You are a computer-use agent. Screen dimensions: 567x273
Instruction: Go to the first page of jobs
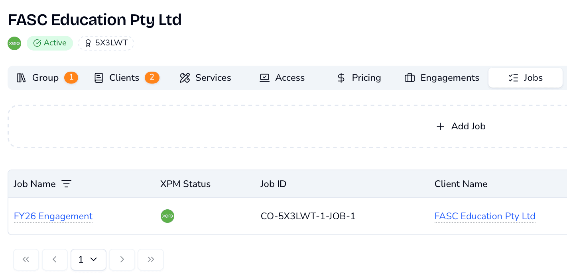click(26, 259)
